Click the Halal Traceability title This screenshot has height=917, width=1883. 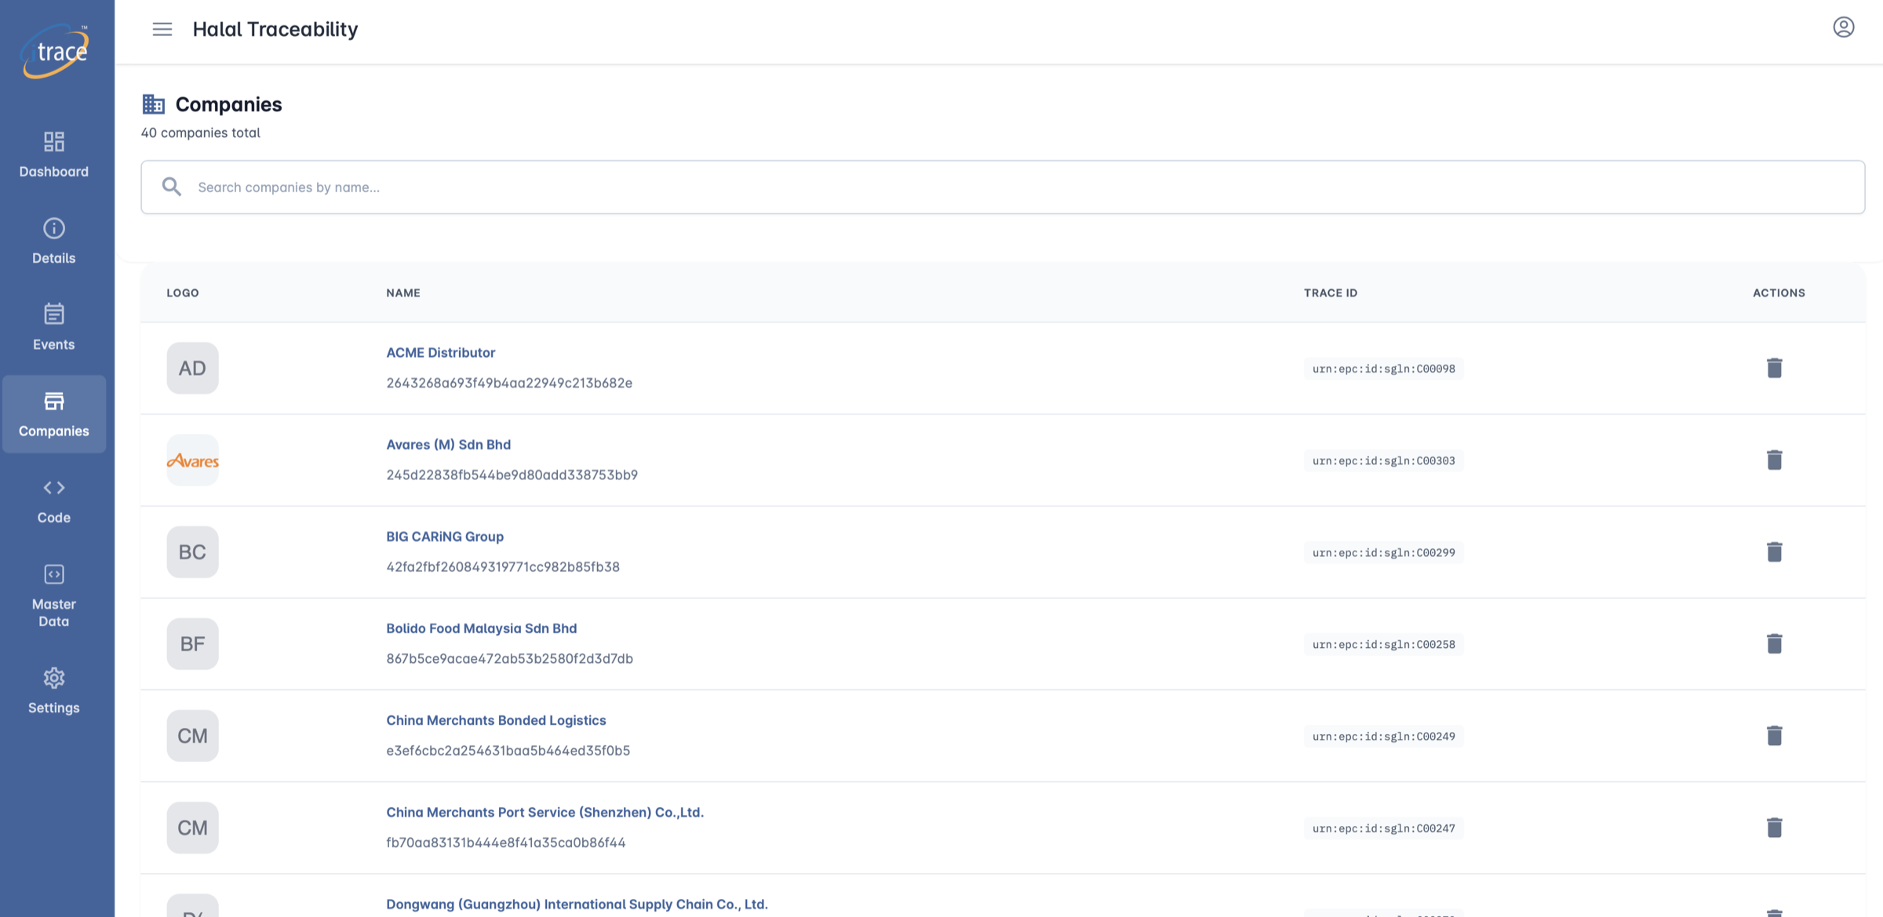(275, 29)
